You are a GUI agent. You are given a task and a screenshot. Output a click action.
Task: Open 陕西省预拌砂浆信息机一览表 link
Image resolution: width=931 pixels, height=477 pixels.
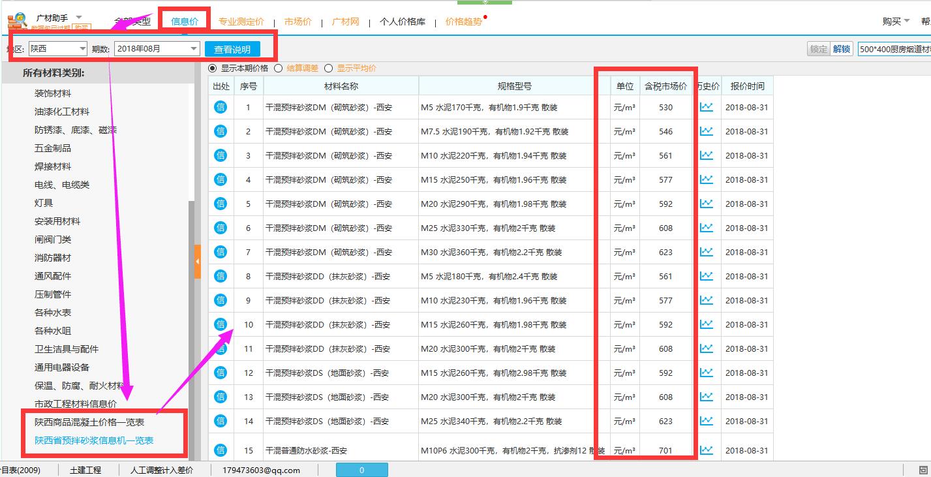coord(94,440)
